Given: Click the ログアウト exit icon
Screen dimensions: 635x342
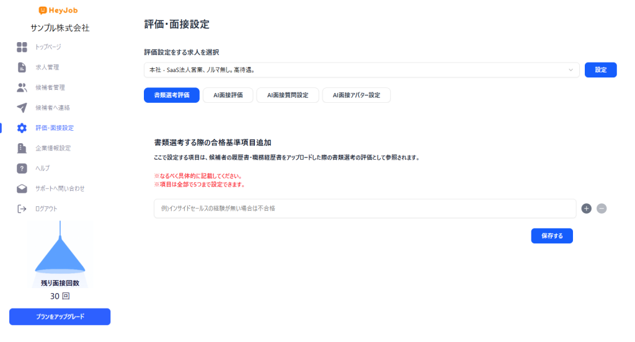Looking at the screenshot, I should coord(22,209).
